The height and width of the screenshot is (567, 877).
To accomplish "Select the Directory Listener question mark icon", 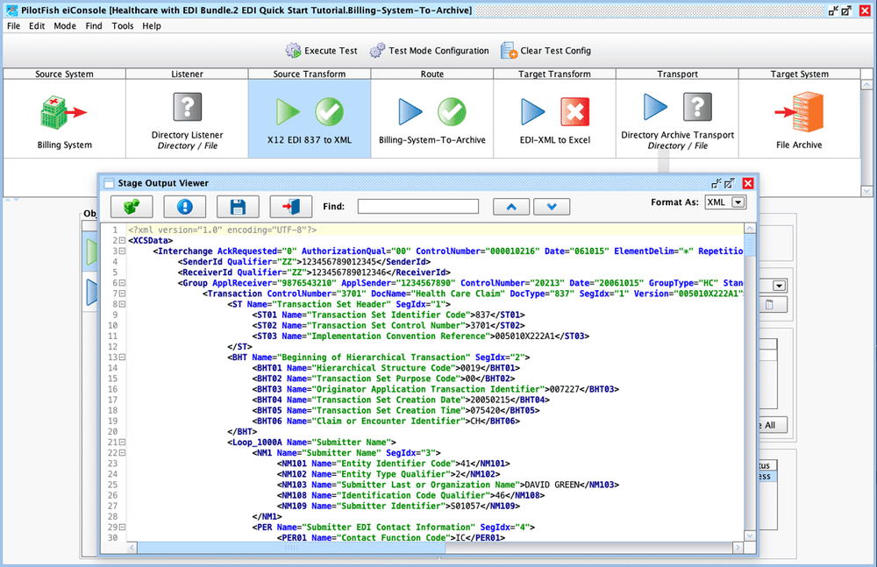I will point(188,106).
